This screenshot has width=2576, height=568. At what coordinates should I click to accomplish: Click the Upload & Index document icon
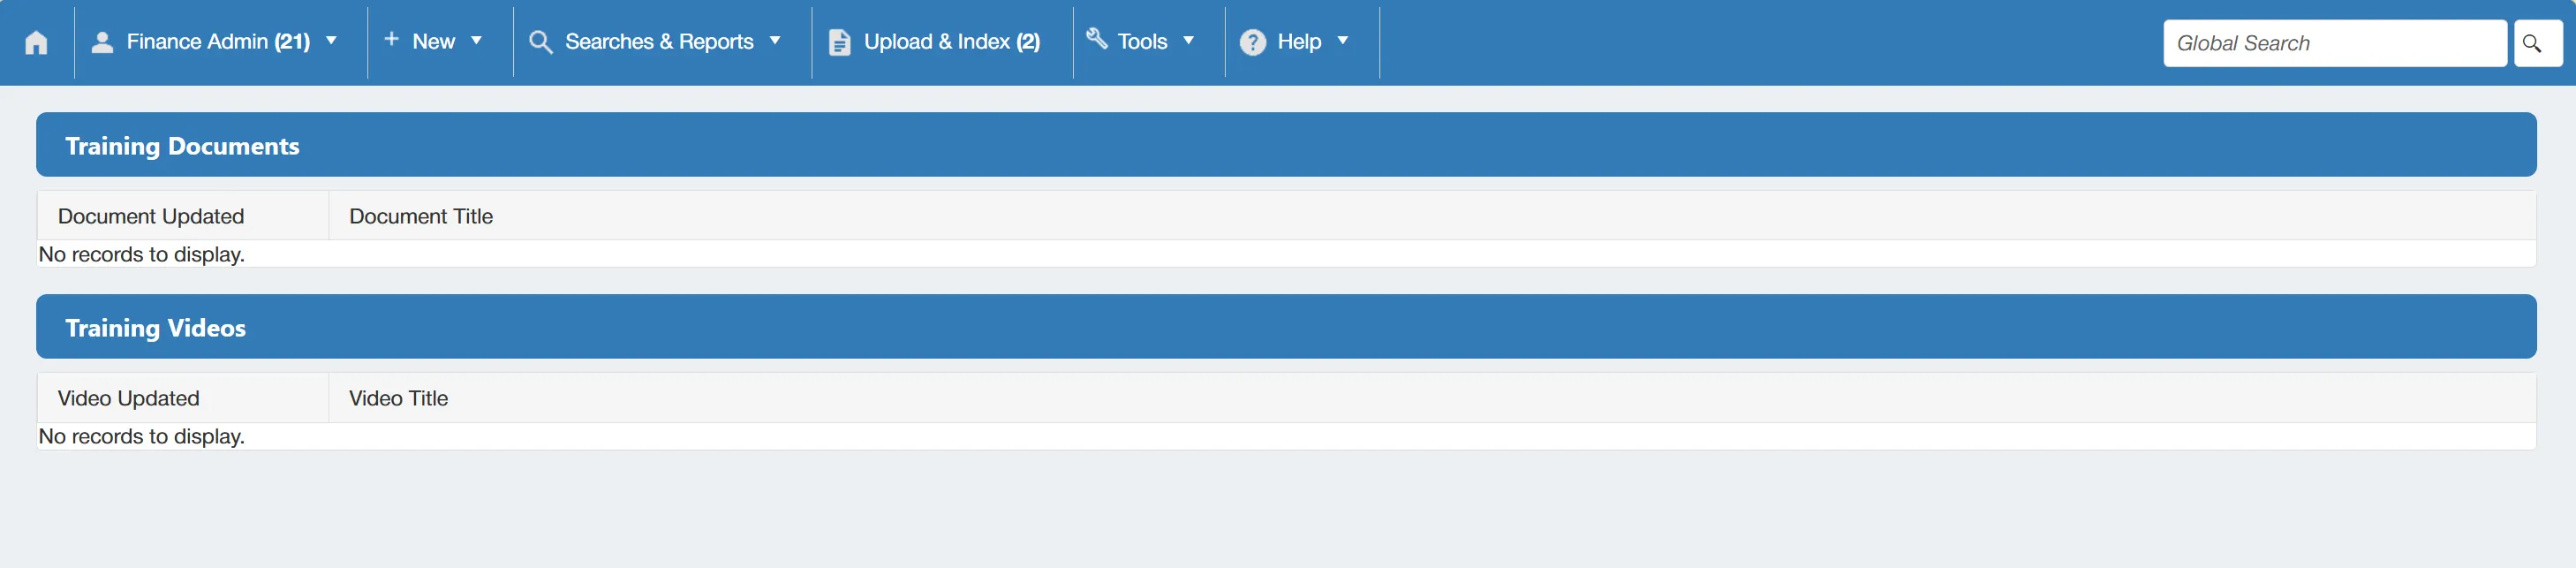pyautogui.click(x=840, y=42)
